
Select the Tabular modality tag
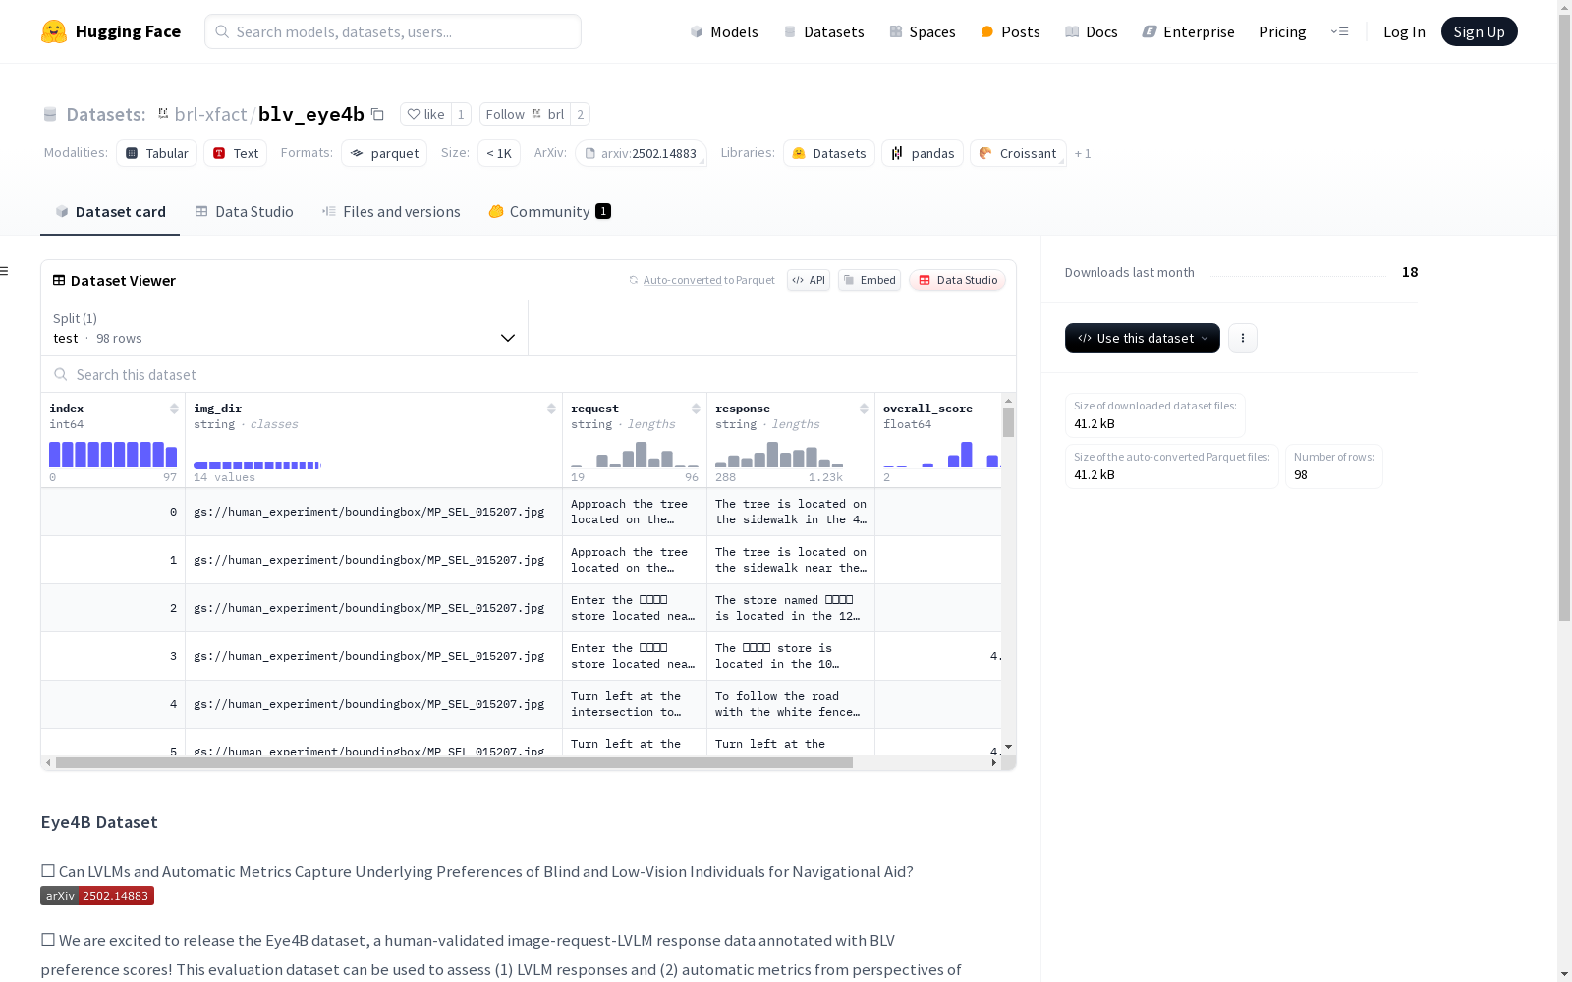coord(157,153)
